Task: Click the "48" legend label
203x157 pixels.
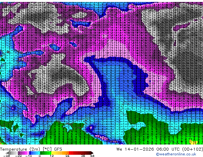Action: point(92,156)
